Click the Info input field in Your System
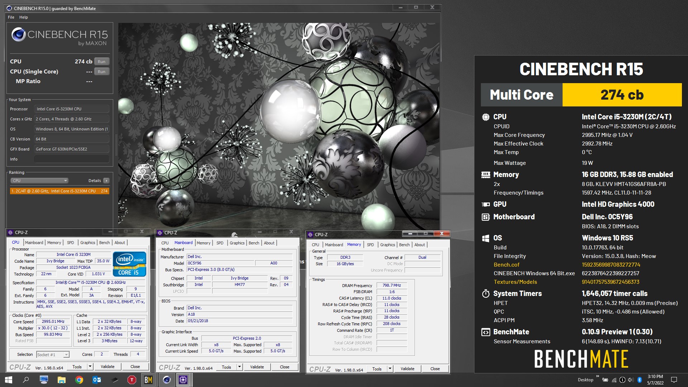This screenshot has height=387, width=688. (x=72, y=159)
